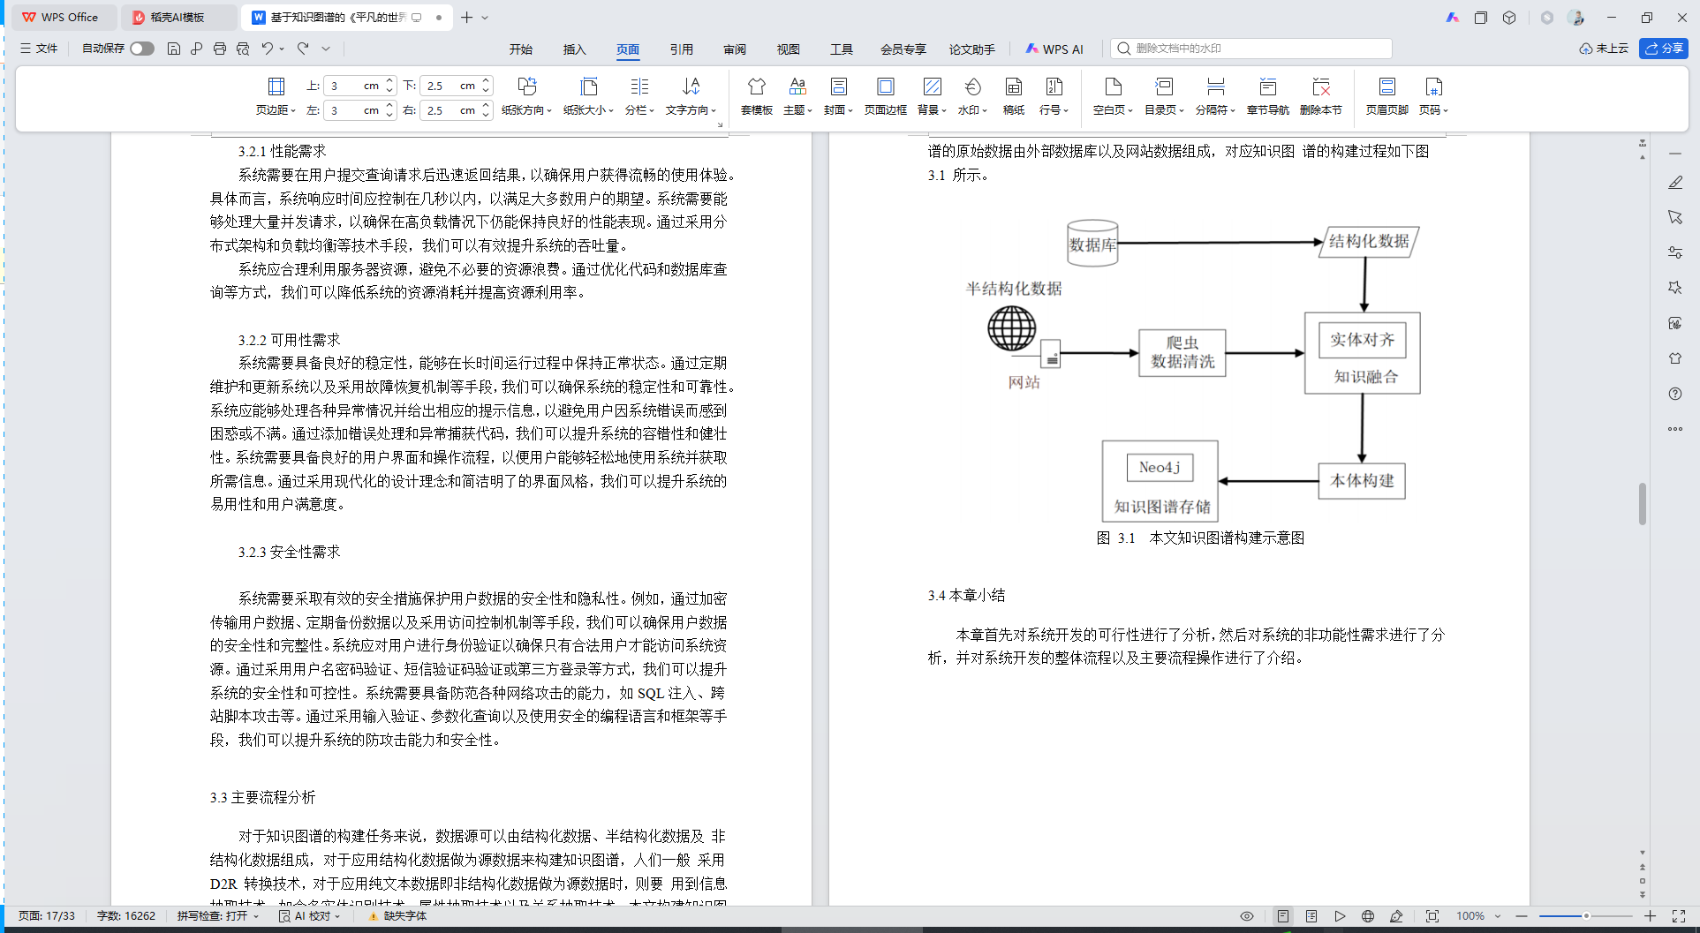Open page setup dialog launcher arrow
Viewport: 1700px width, 933px height.
pyautogui.click(x=720, y=125)
